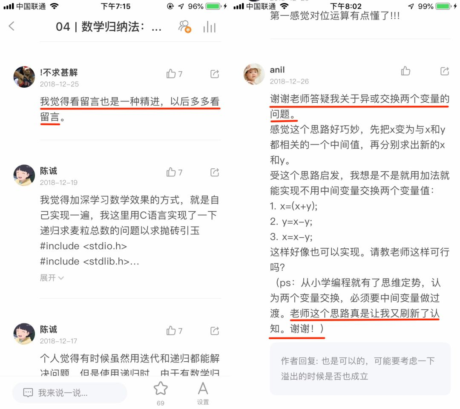Tap the username 陈诚 on the 2018-12-19 comment
The image size is (460, 409).
pos(49,171)
